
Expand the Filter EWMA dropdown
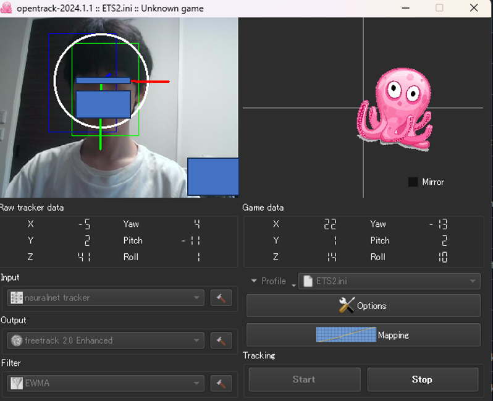point(197,383)
